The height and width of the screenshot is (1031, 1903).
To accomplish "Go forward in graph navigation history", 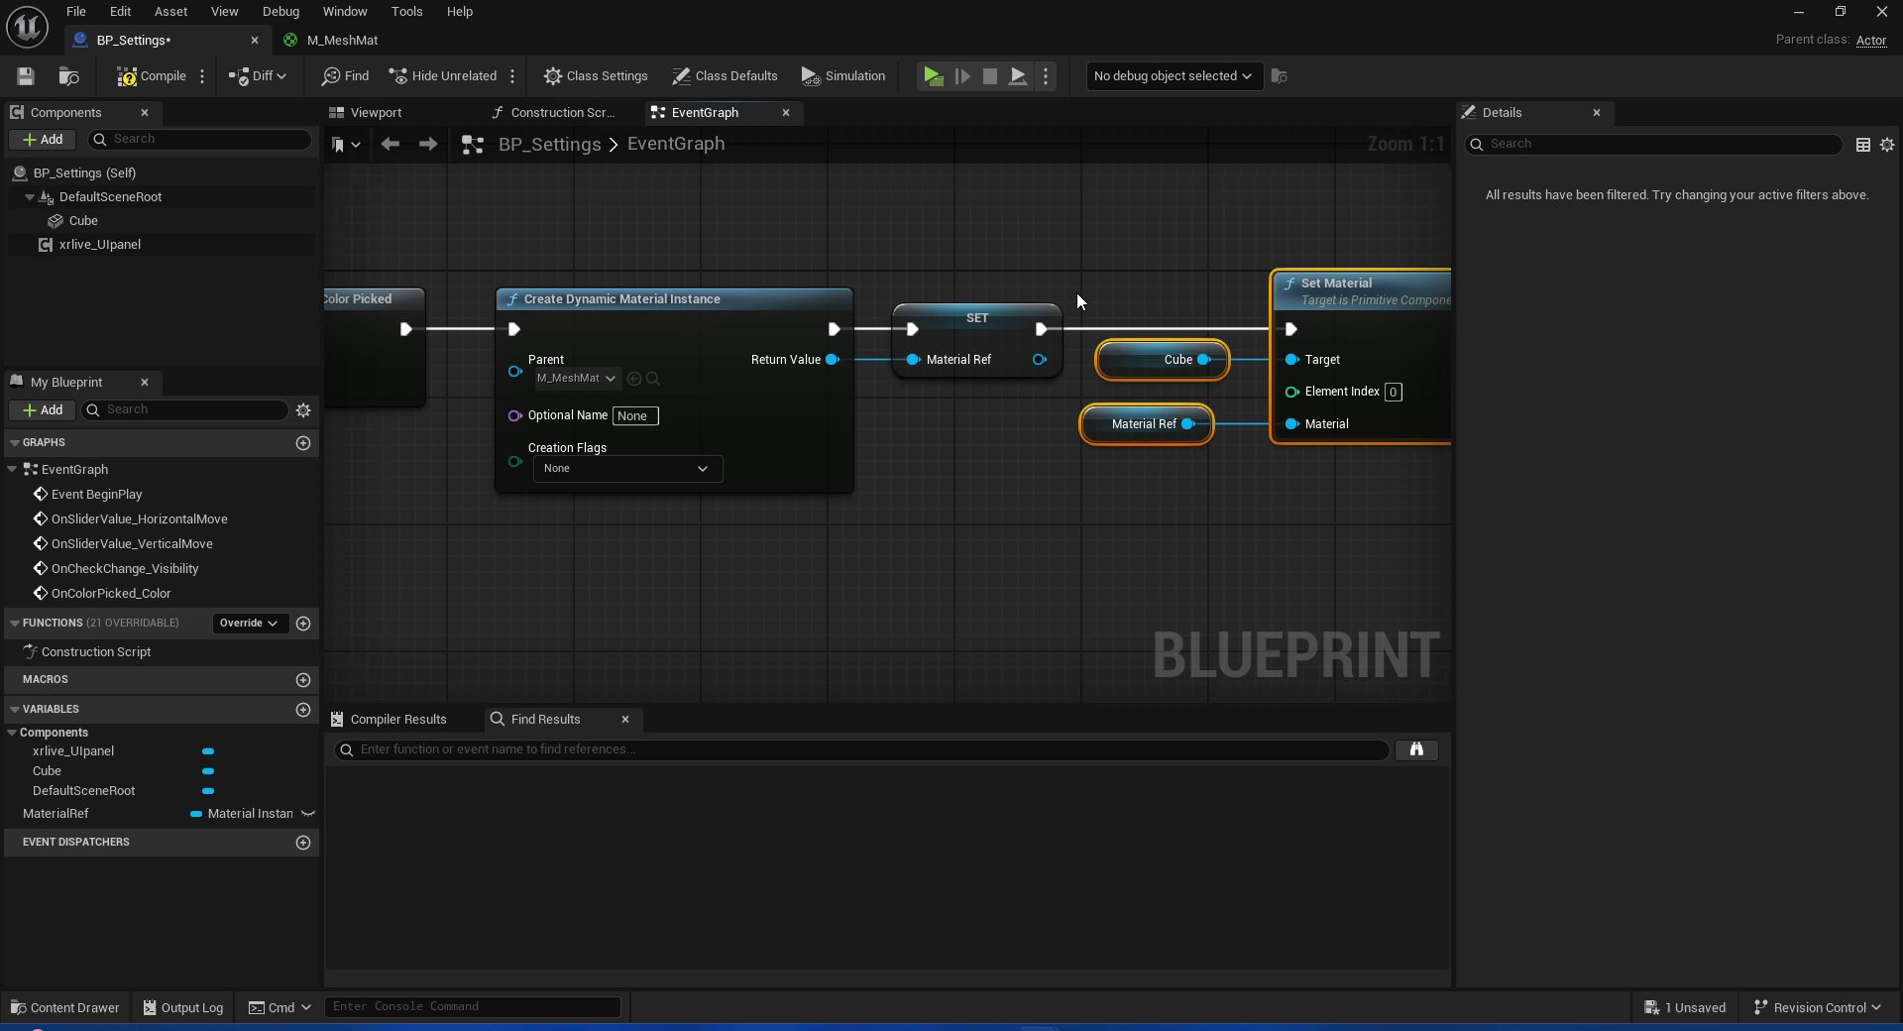I will pyautogui.click(x=428, y=145).
